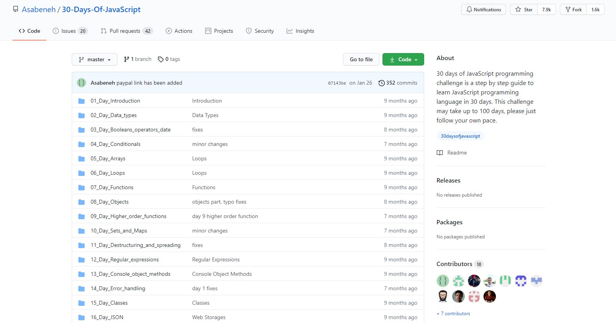
Task: Open the 07_Day_Functions folder name
Action: [112, 188]
